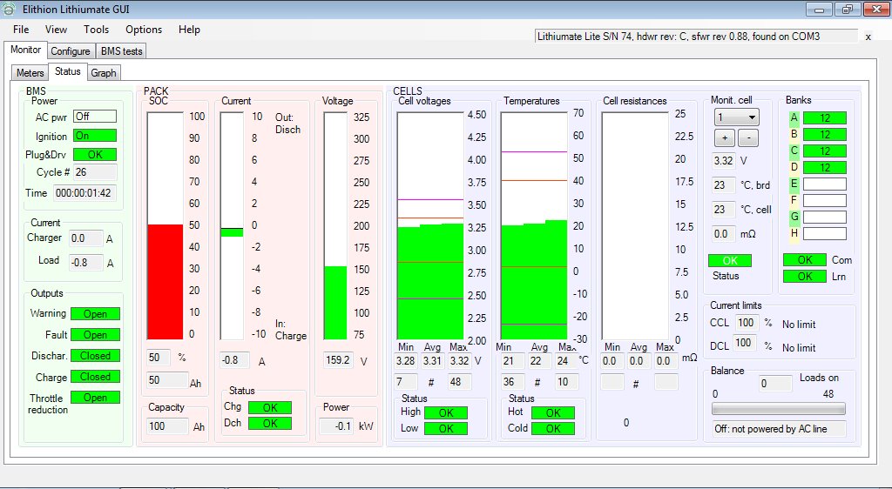This screenshot has height=489, width=892.
Task: Click the Load current field -0.8
Action: tap(86, 263)
